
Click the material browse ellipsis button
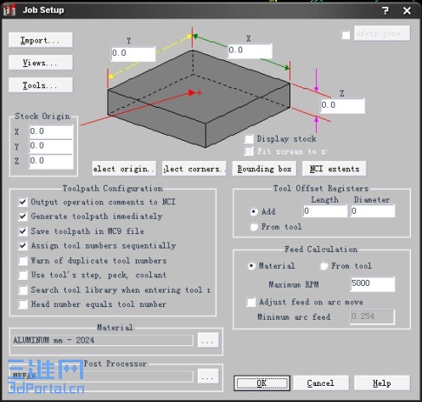pos(208,340)
